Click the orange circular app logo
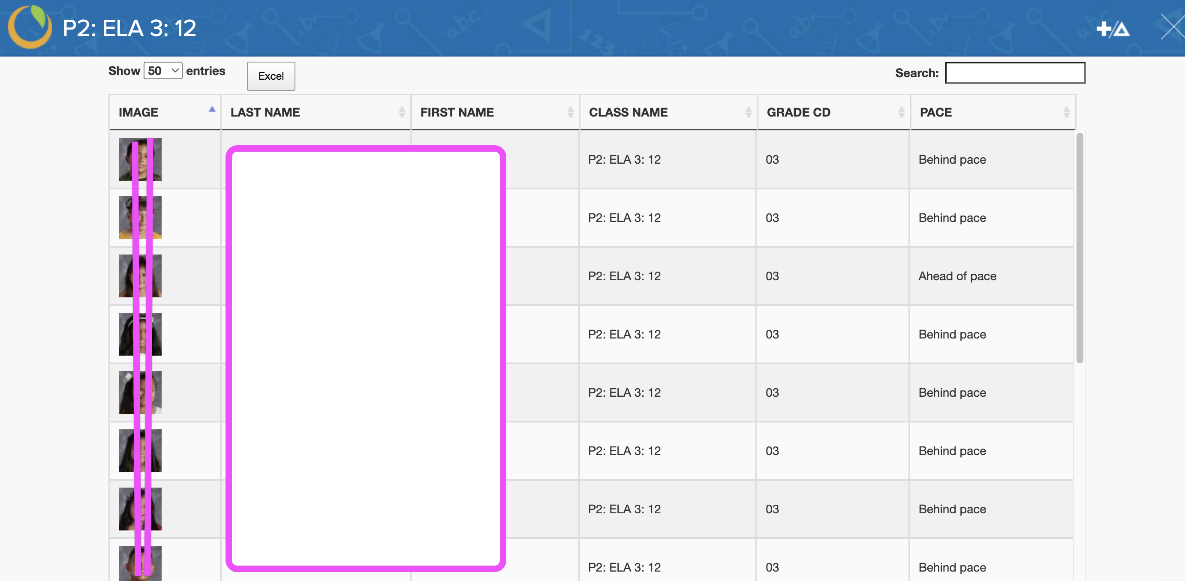Image resolution: width=1185 pixels, height=581 pixels. click(x=30, y=27)
